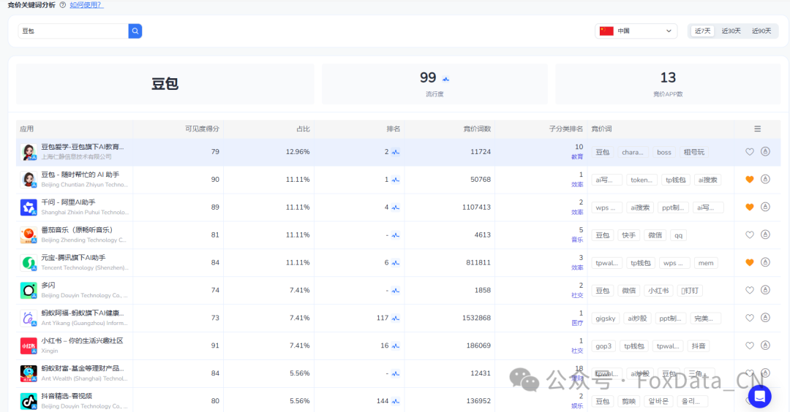Click the blue search magnifier button
790x412 pixels.
[135, 31]
